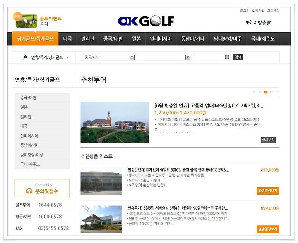Viewport: 298px width, 243px height.
Task: Click inside the 중국/대만 select box
Action: pos(108,57)
